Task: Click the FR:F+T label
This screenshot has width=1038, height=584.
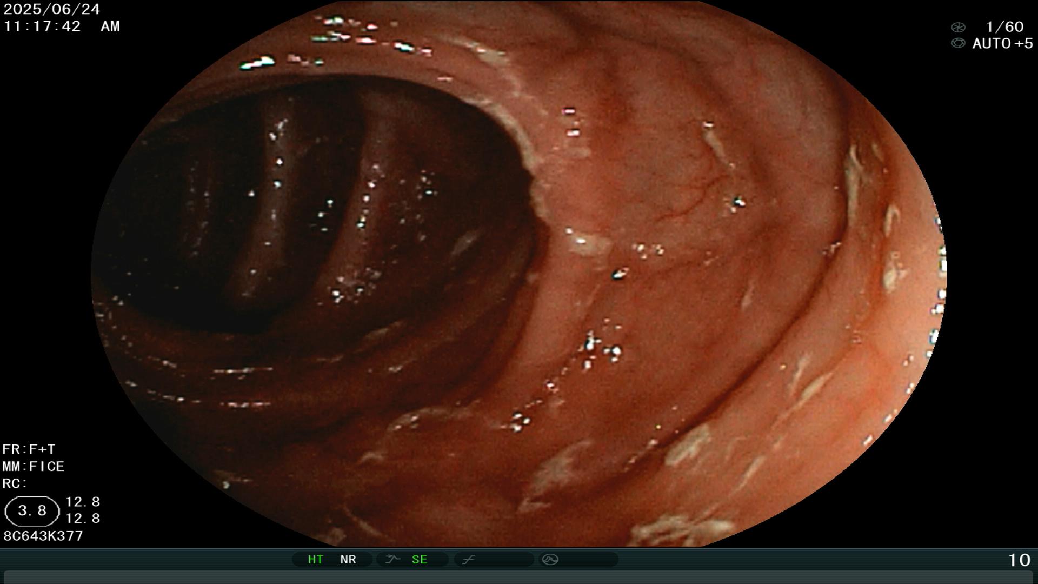Action: coord(29,449)
